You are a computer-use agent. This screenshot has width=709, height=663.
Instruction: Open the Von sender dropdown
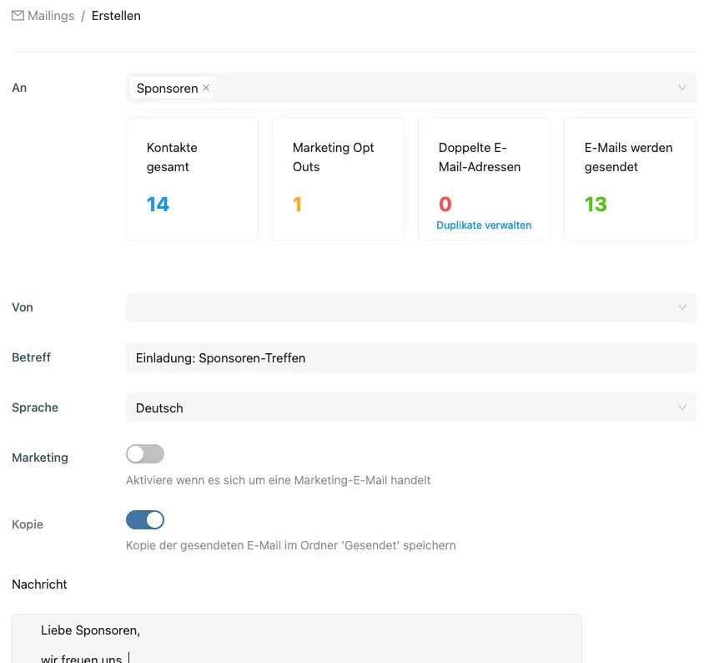[410, 307]
